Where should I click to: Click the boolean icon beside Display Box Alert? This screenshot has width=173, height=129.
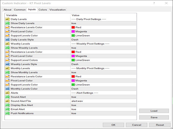pos(7,105)
